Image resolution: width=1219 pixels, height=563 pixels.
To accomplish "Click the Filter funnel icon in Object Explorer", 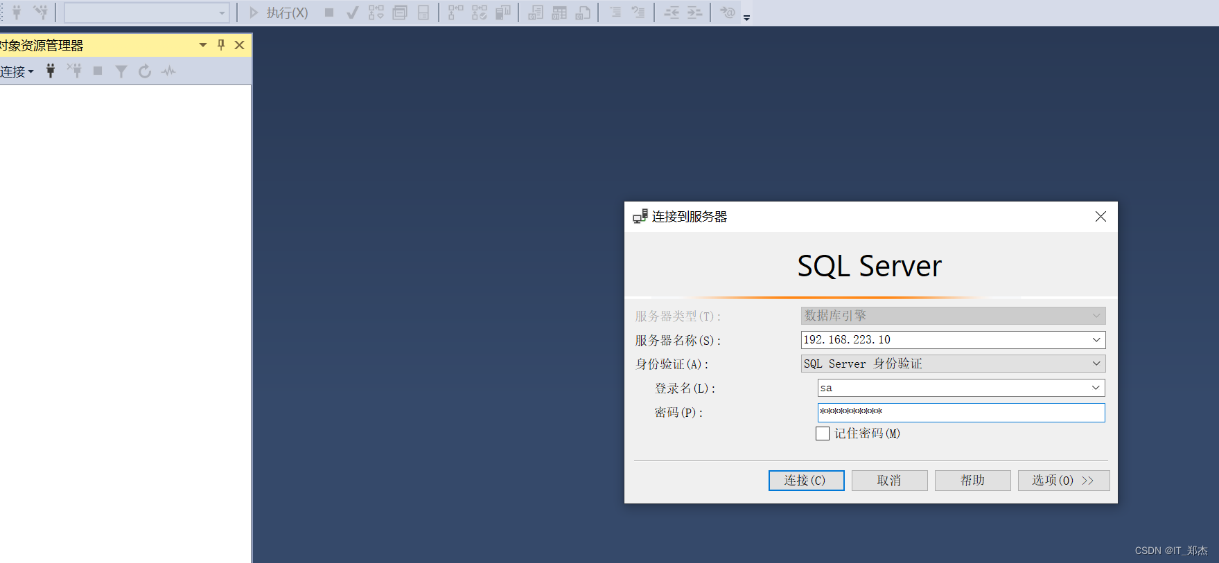I will (x=121, y=71).
